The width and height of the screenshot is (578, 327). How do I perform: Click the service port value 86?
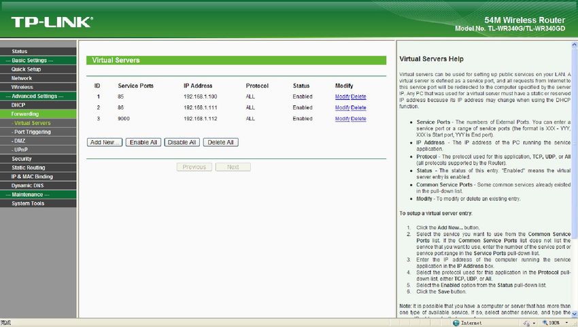(x=120, y=107)
